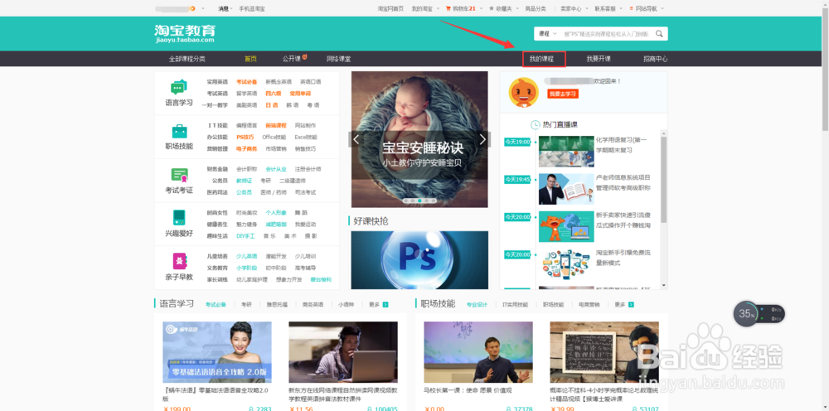This screenshot has height=411, width=829.
Task: Click the 四六级 category link
Action: 272,94
